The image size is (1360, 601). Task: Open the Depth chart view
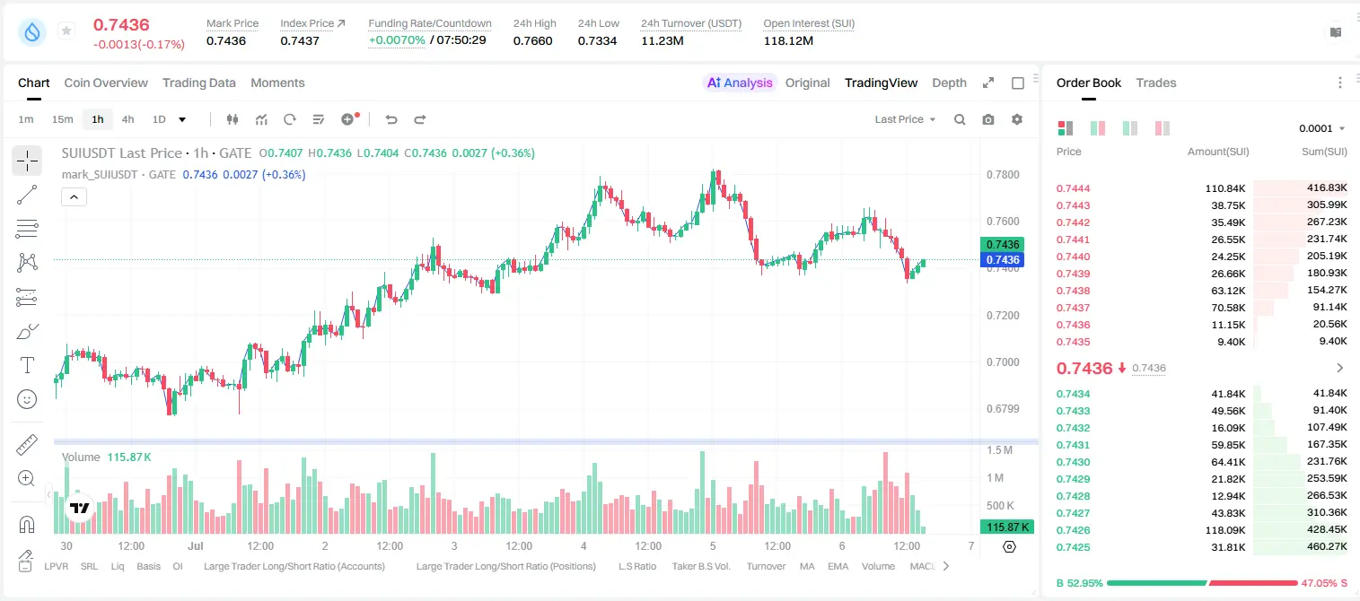(x=950, y=83)
